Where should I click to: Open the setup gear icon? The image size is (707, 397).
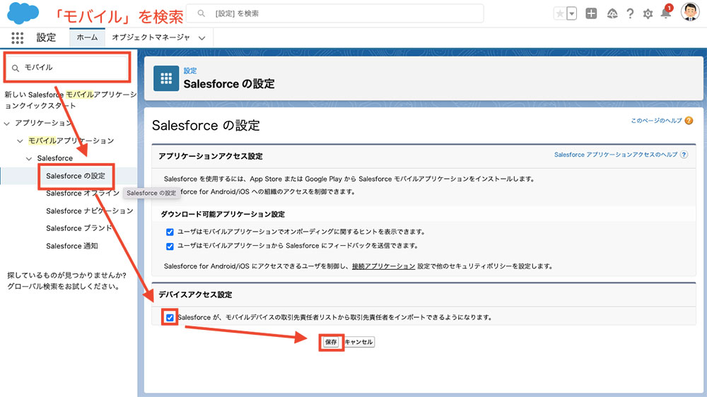648,13
